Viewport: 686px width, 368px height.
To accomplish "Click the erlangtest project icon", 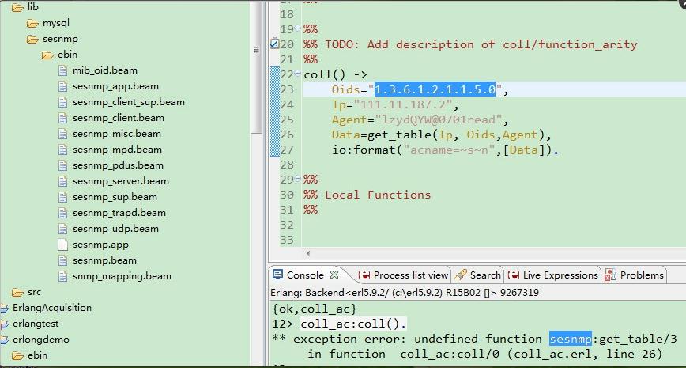I will (x=5, y=324).
